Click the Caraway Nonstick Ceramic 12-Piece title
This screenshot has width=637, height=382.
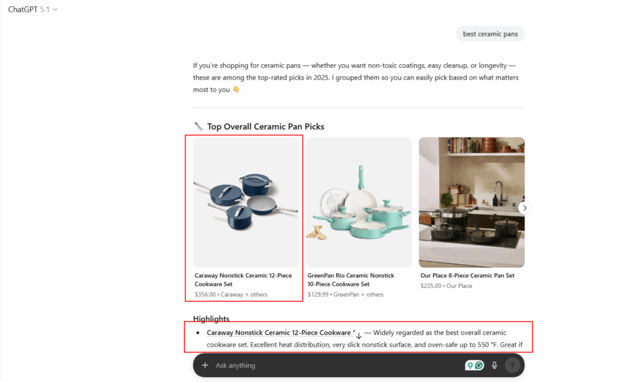243,279
